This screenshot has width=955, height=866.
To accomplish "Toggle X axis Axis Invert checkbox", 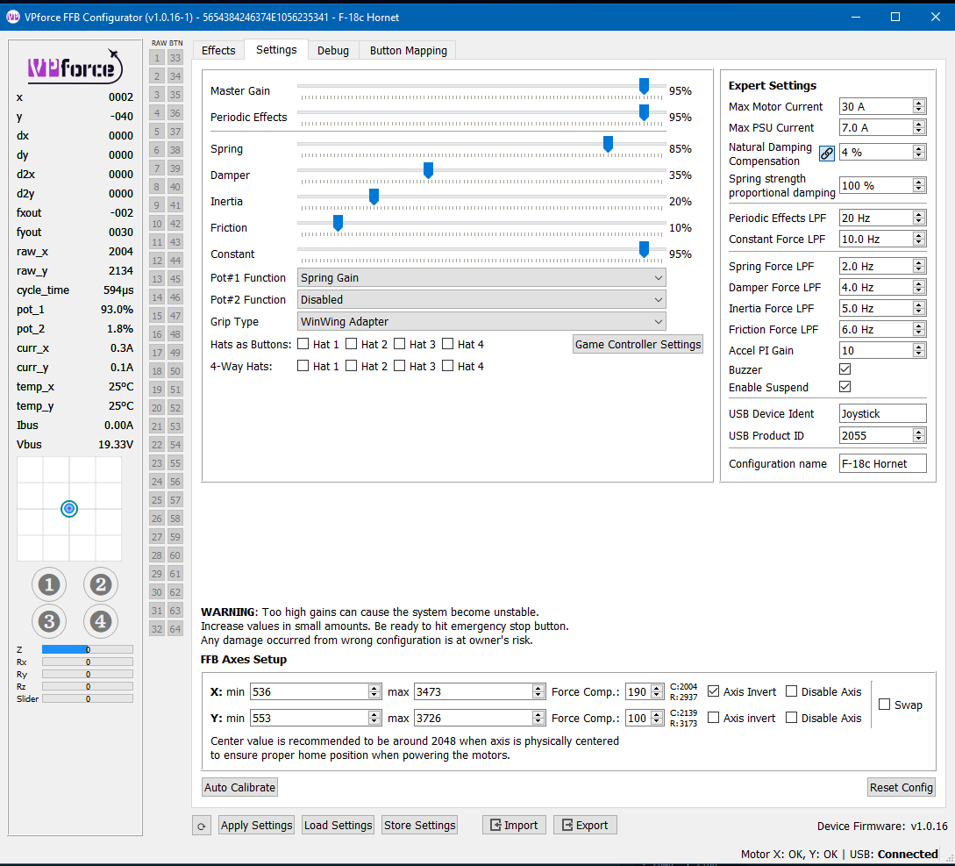I will coord(714,691).
